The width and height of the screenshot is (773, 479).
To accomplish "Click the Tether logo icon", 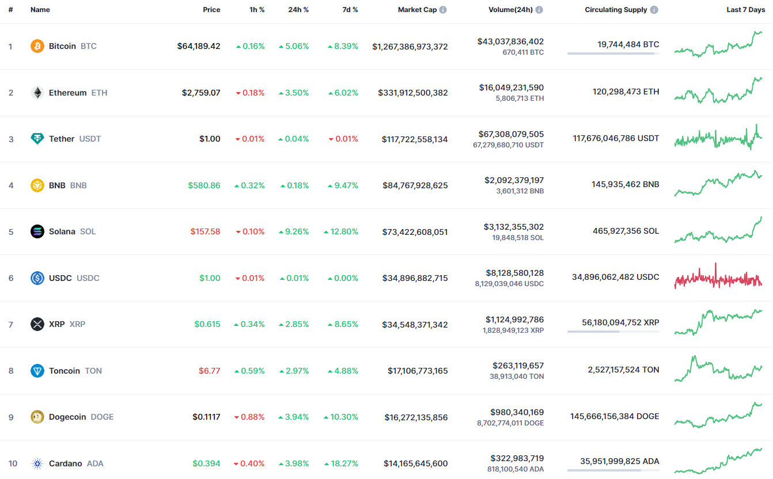I will pyautogui.click(x=37, y=139).
